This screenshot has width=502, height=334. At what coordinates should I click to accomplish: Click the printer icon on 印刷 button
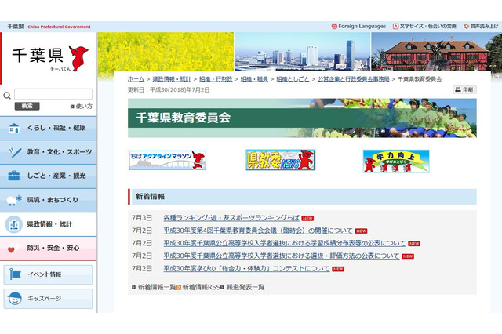(x=458, y=89)
